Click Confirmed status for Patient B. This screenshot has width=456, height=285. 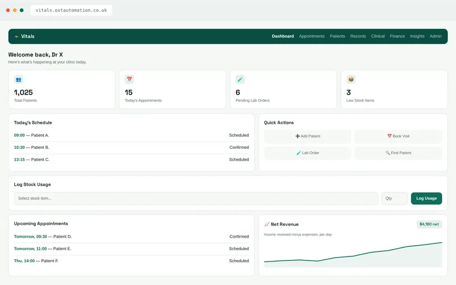[x=239, y=148]
